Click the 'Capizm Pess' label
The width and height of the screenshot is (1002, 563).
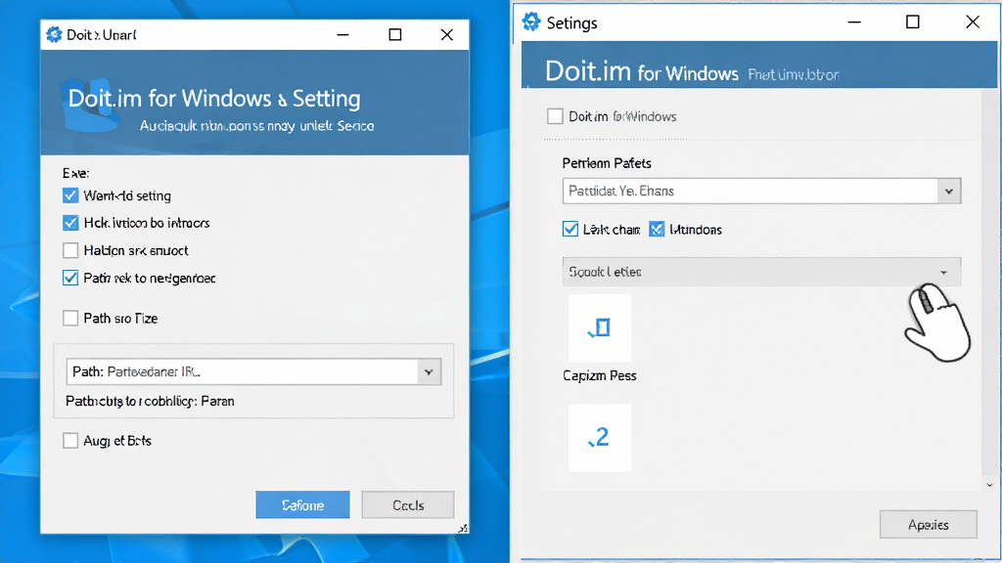600,375
